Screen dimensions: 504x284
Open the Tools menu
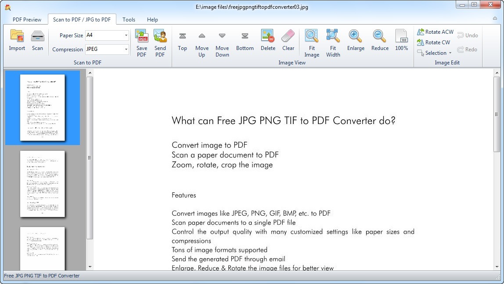pos(129,19)
